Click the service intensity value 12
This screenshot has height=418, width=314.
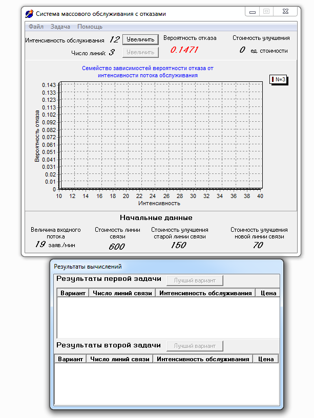(114, 40)
